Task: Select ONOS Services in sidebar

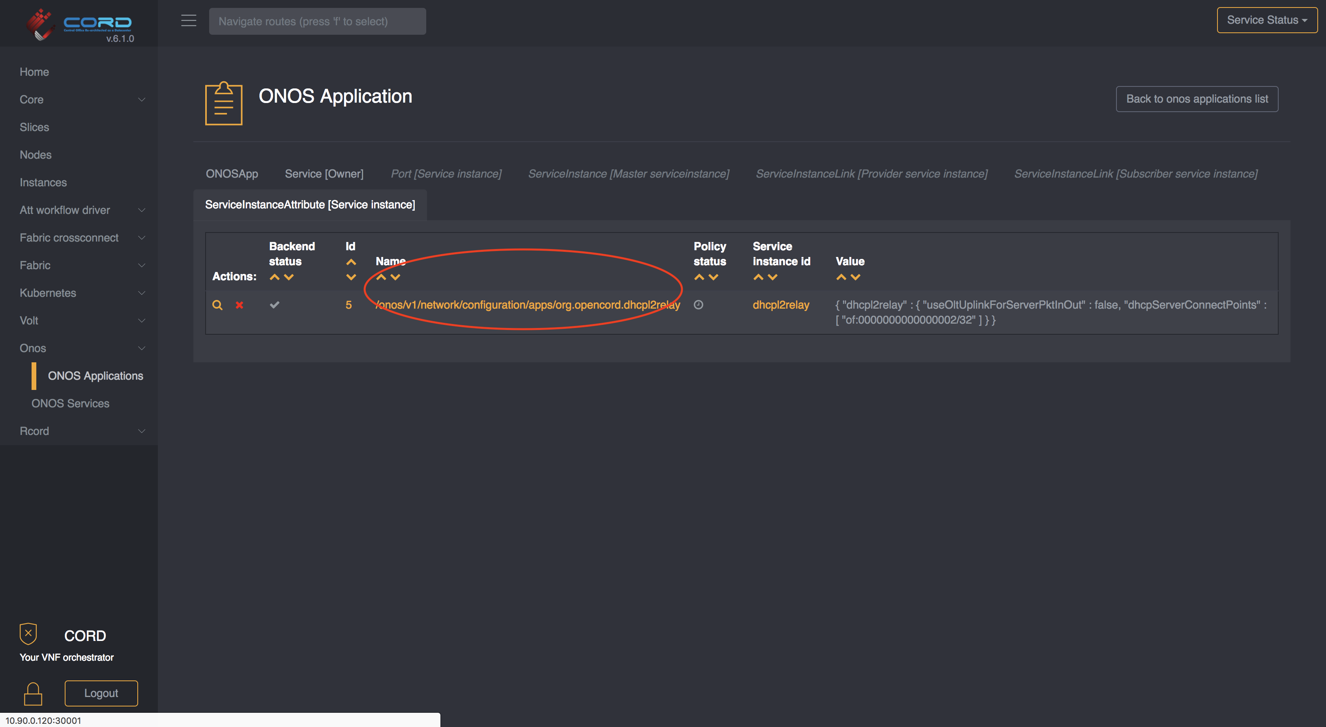Action: point(71,404)
